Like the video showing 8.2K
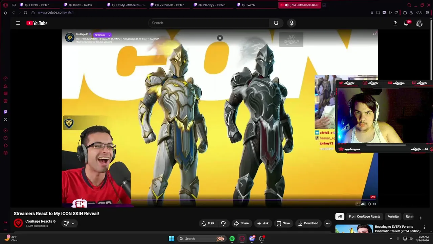Screen dimensions: 433x244 coord(208,223)
